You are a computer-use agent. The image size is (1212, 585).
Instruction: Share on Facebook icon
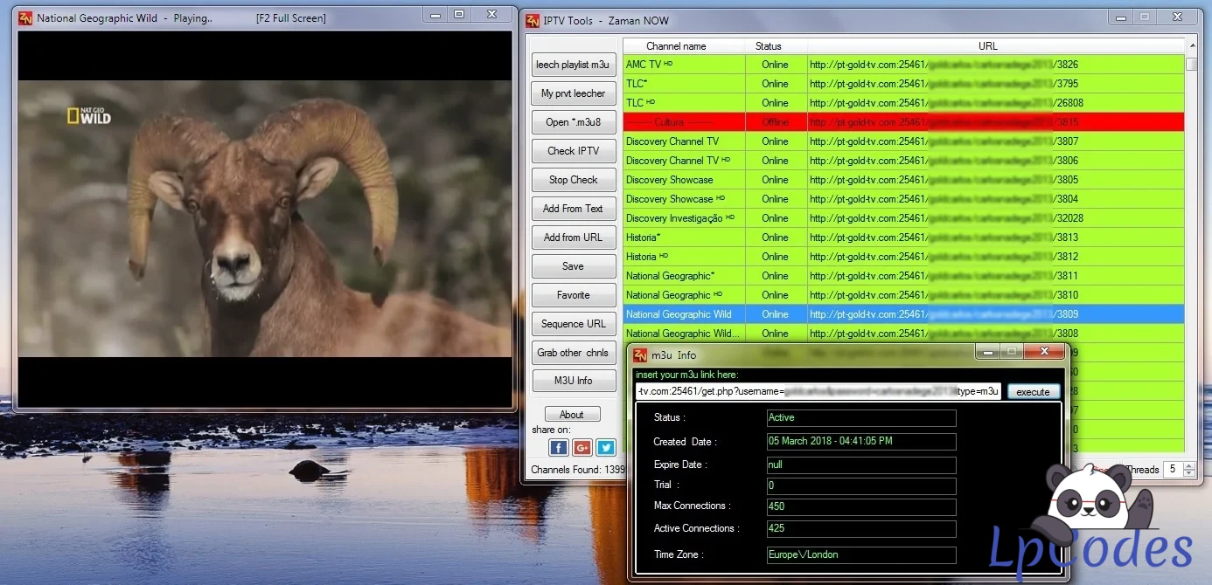pos(559,448)
